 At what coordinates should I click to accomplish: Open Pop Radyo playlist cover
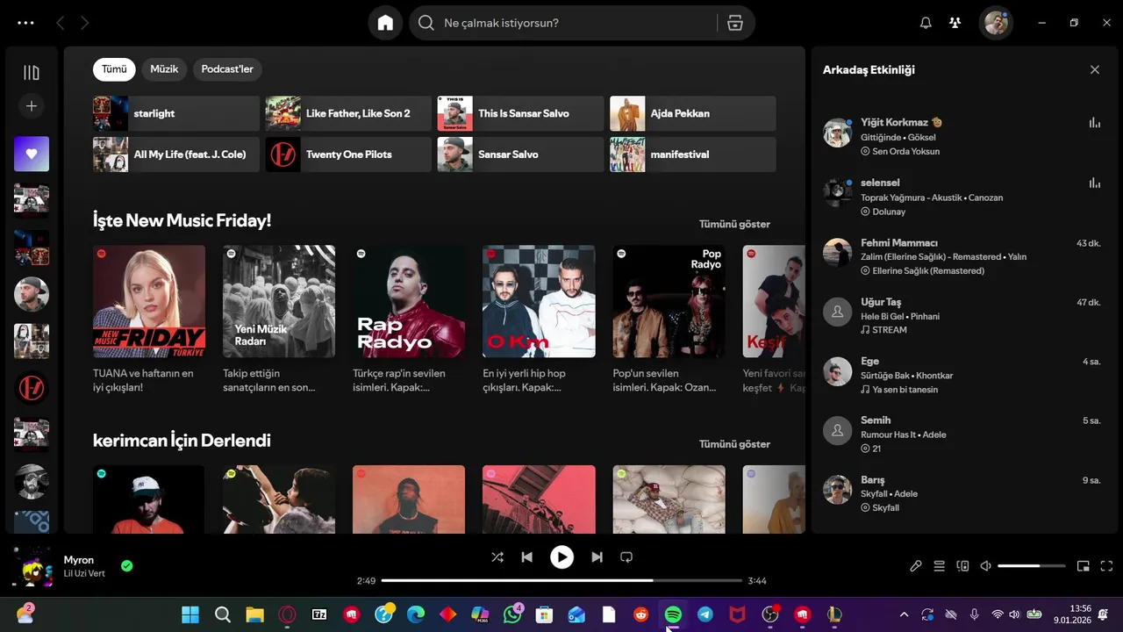point(669,301)
